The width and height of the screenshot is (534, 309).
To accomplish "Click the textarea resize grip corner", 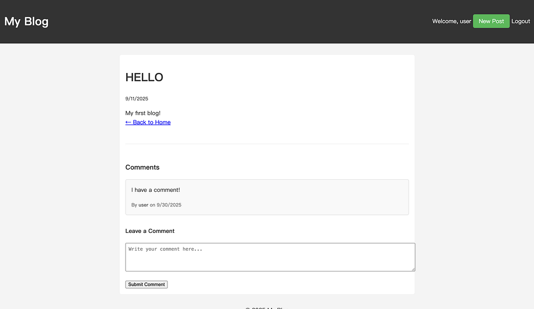I will pyautogui.click(x=413, y=269).
